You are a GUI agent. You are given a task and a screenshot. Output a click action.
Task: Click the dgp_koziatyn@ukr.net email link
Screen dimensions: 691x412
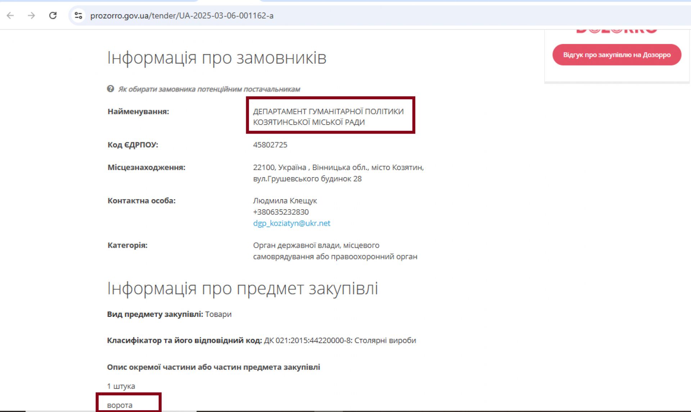click(292, 223)
